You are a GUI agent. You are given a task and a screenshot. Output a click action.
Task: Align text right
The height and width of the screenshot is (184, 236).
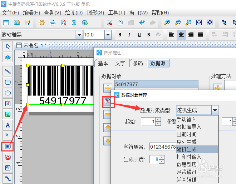(x=191, y=35)
